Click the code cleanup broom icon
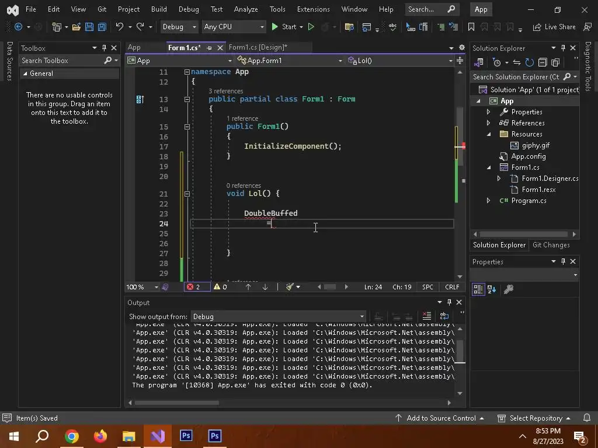 point(290,287)
